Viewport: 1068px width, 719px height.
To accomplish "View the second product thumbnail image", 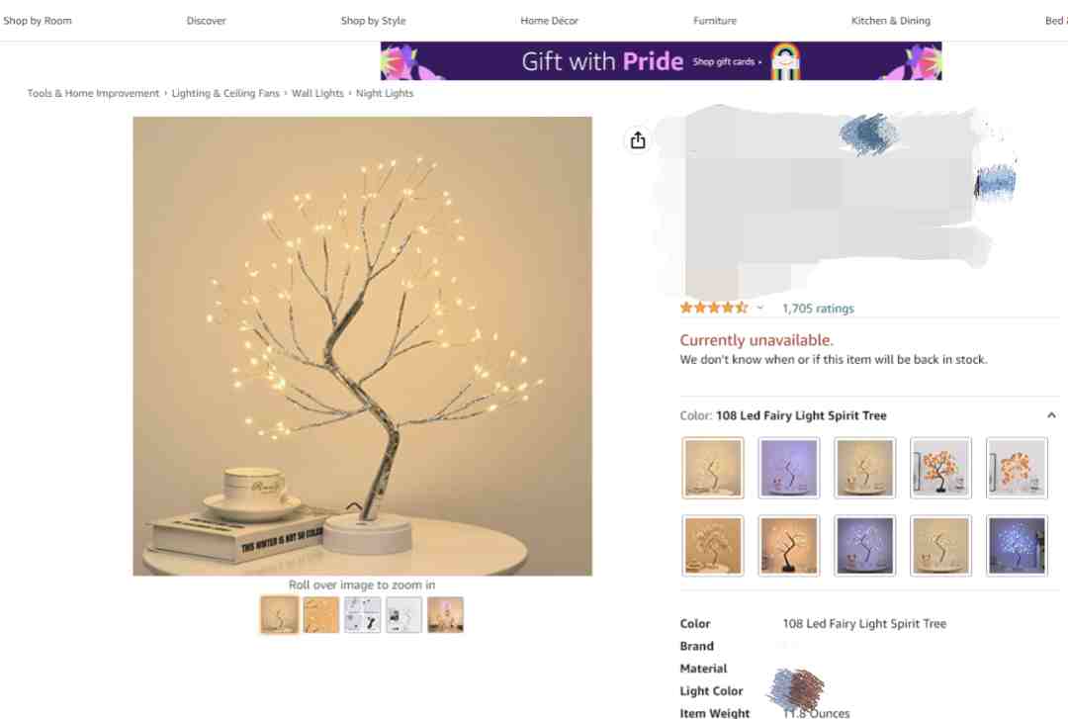I will (x=320, y=615).
